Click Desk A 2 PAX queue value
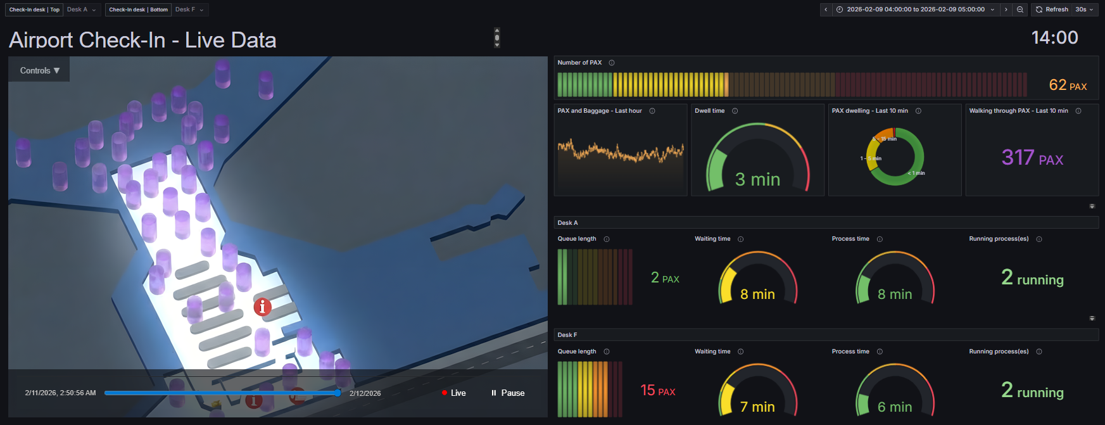This screenshot has width=1105, height=425. point(665,277)
